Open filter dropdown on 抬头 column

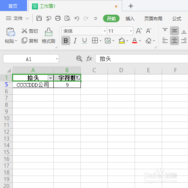click(x=50, y=78)
